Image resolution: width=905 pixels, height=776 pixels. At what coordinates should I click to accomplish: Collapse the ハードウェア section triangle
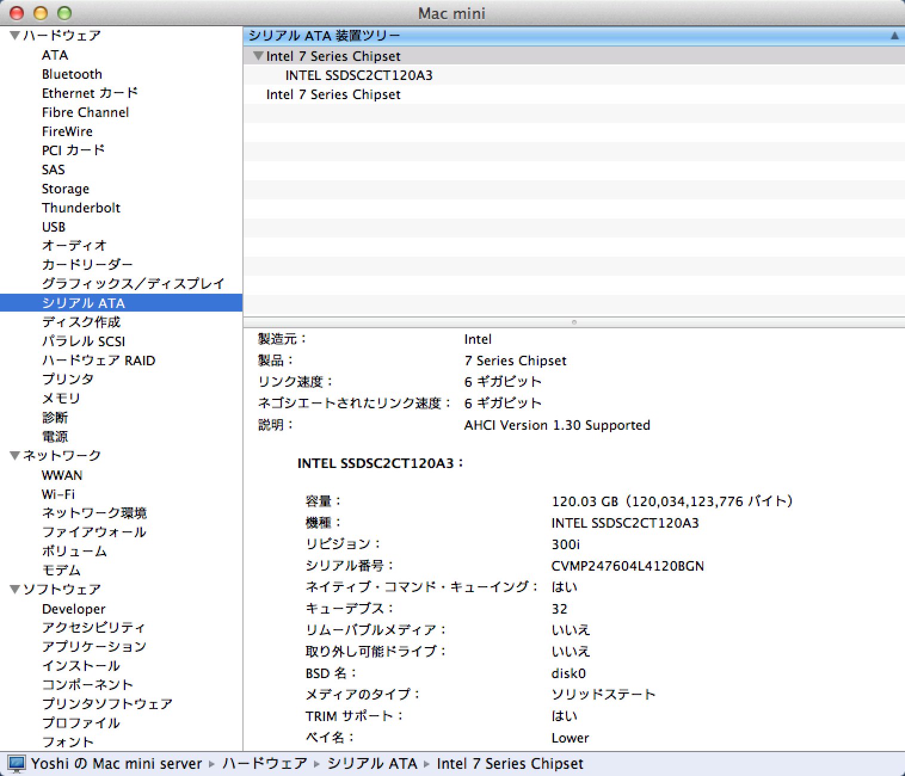[x=16, y=36]
